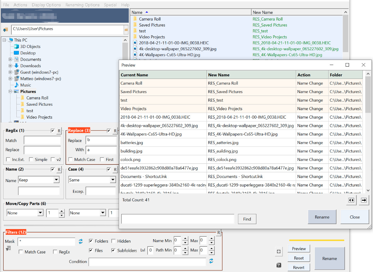Enable the Match Case checkbox in Replace
The width and height of the screenshot is (373, 272).
coord(71,160)
